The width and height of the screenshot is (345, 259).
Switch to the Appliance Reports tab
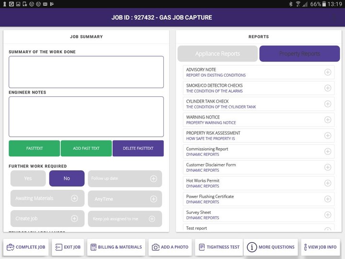[x=218, y=54]
